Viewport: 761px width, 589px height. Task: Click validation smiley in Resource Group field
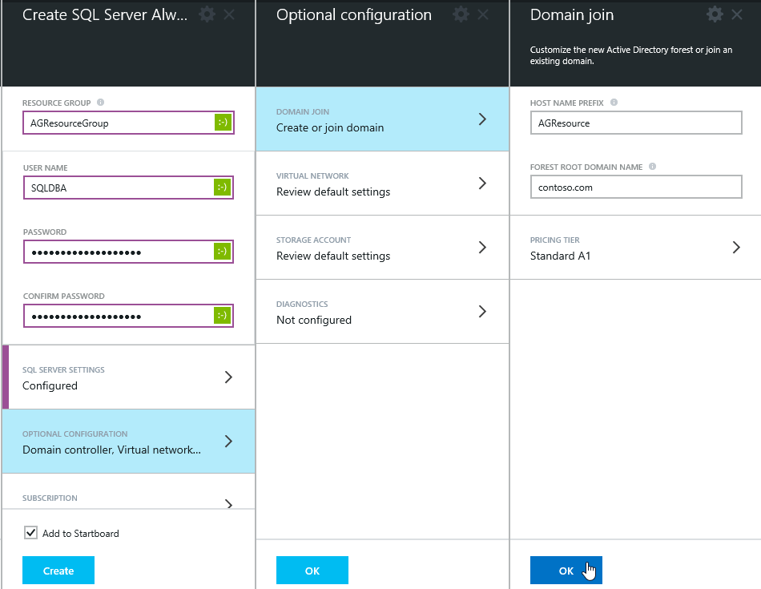tap(223, 123)
